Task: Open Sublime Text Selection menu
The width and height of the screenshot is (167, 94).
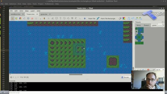Action: (13, 4)
